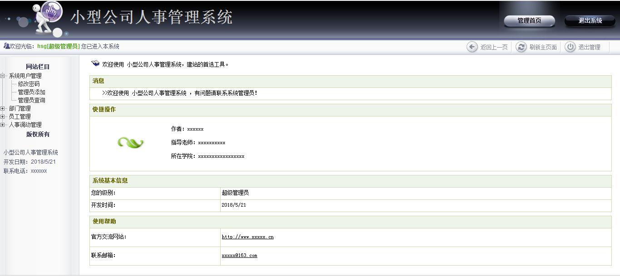Click the green swirl logo in 快捷操作
620x276 pixels.
click(131, 143)
